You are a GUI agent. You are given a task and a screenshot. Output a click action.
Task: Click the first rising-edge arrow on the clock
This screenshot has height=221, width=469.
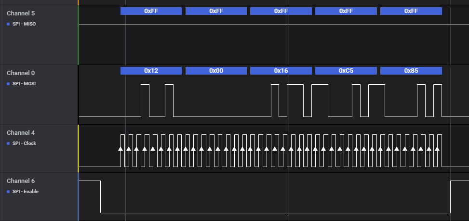tap(121, 148)
